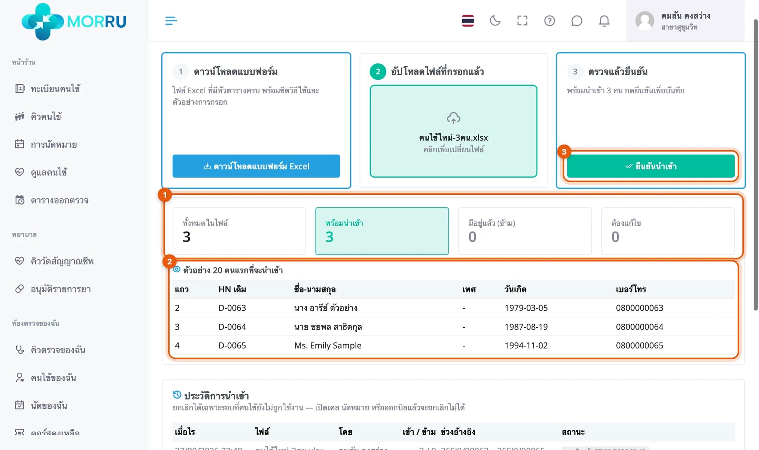Click the ประวัติการนำเข้า history icon

click(x=177, y=395)
